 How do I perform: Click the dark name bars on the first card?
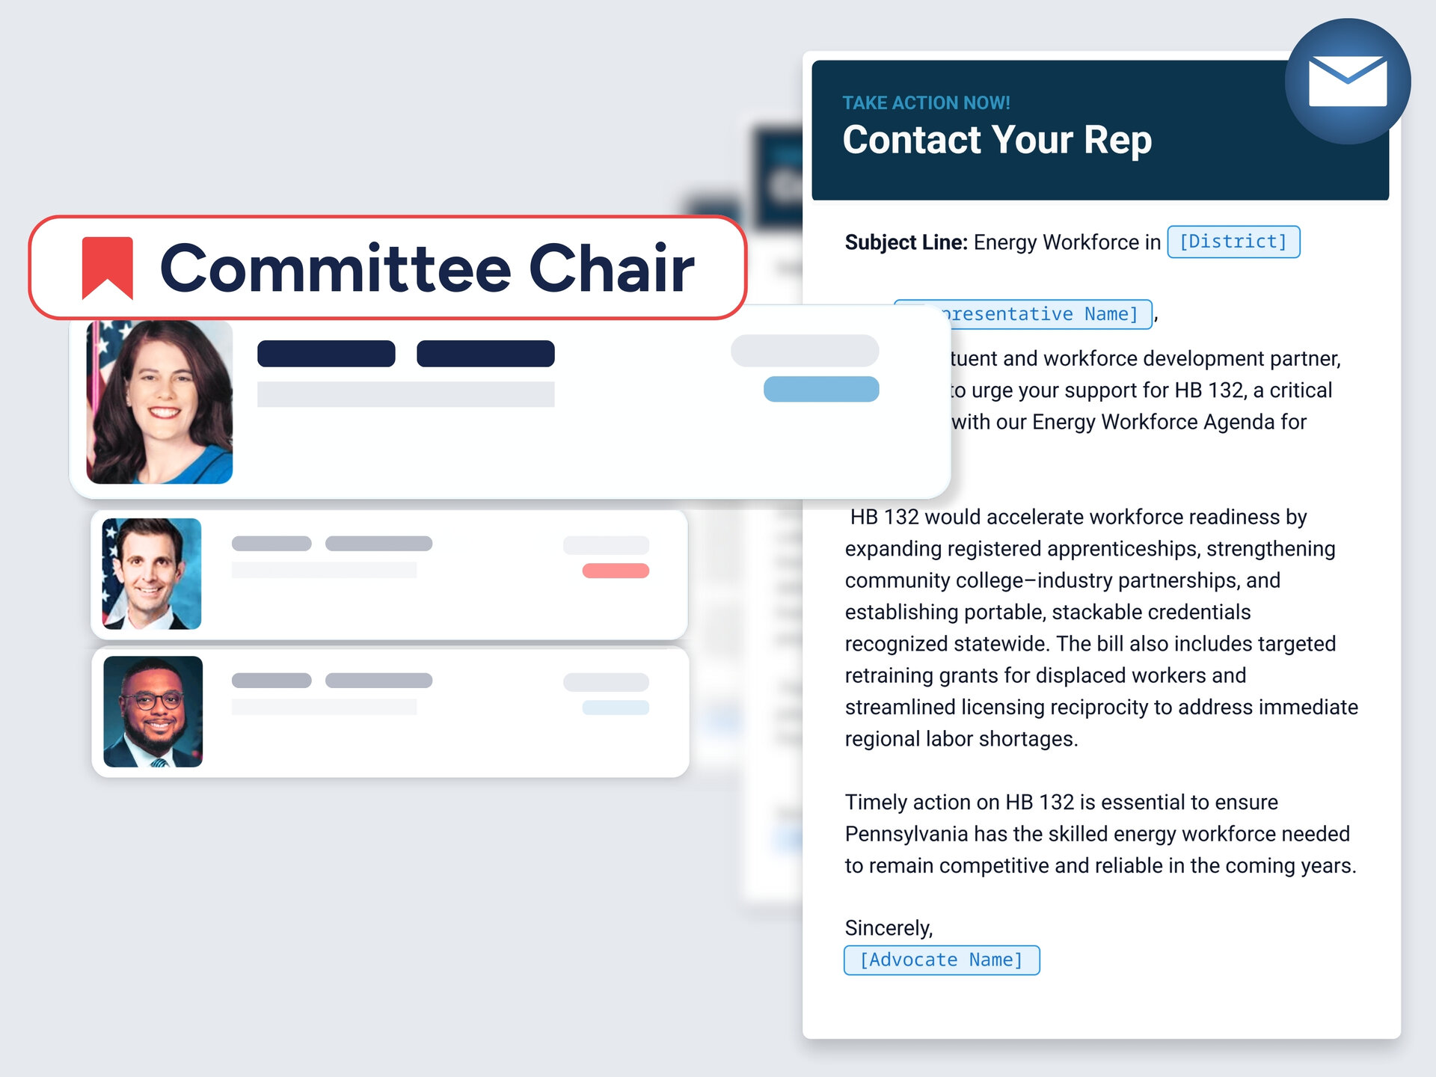tap(405, 354)
